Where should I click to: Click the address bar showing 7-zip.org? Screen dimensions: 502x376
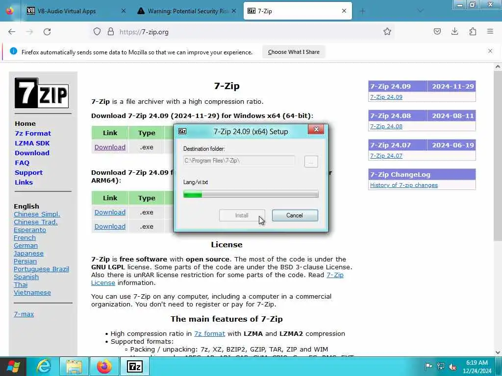pos(243,32)
